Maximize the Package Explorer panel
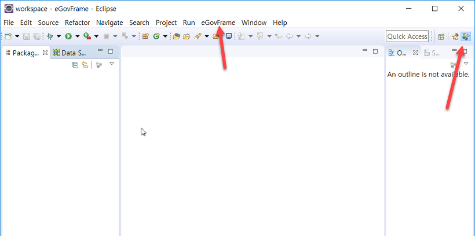The image size is (475, 236). pyautogui.click(x=111, y=51)
